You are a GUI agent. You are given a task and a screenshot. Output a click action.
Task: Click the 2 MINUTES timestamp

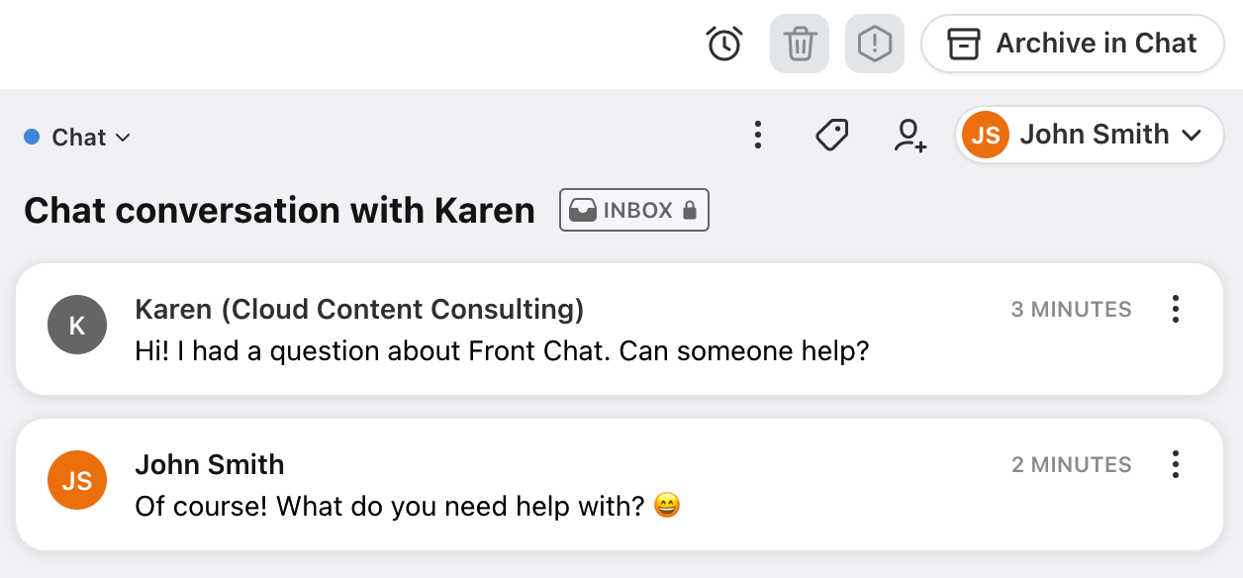point(1071,465)
